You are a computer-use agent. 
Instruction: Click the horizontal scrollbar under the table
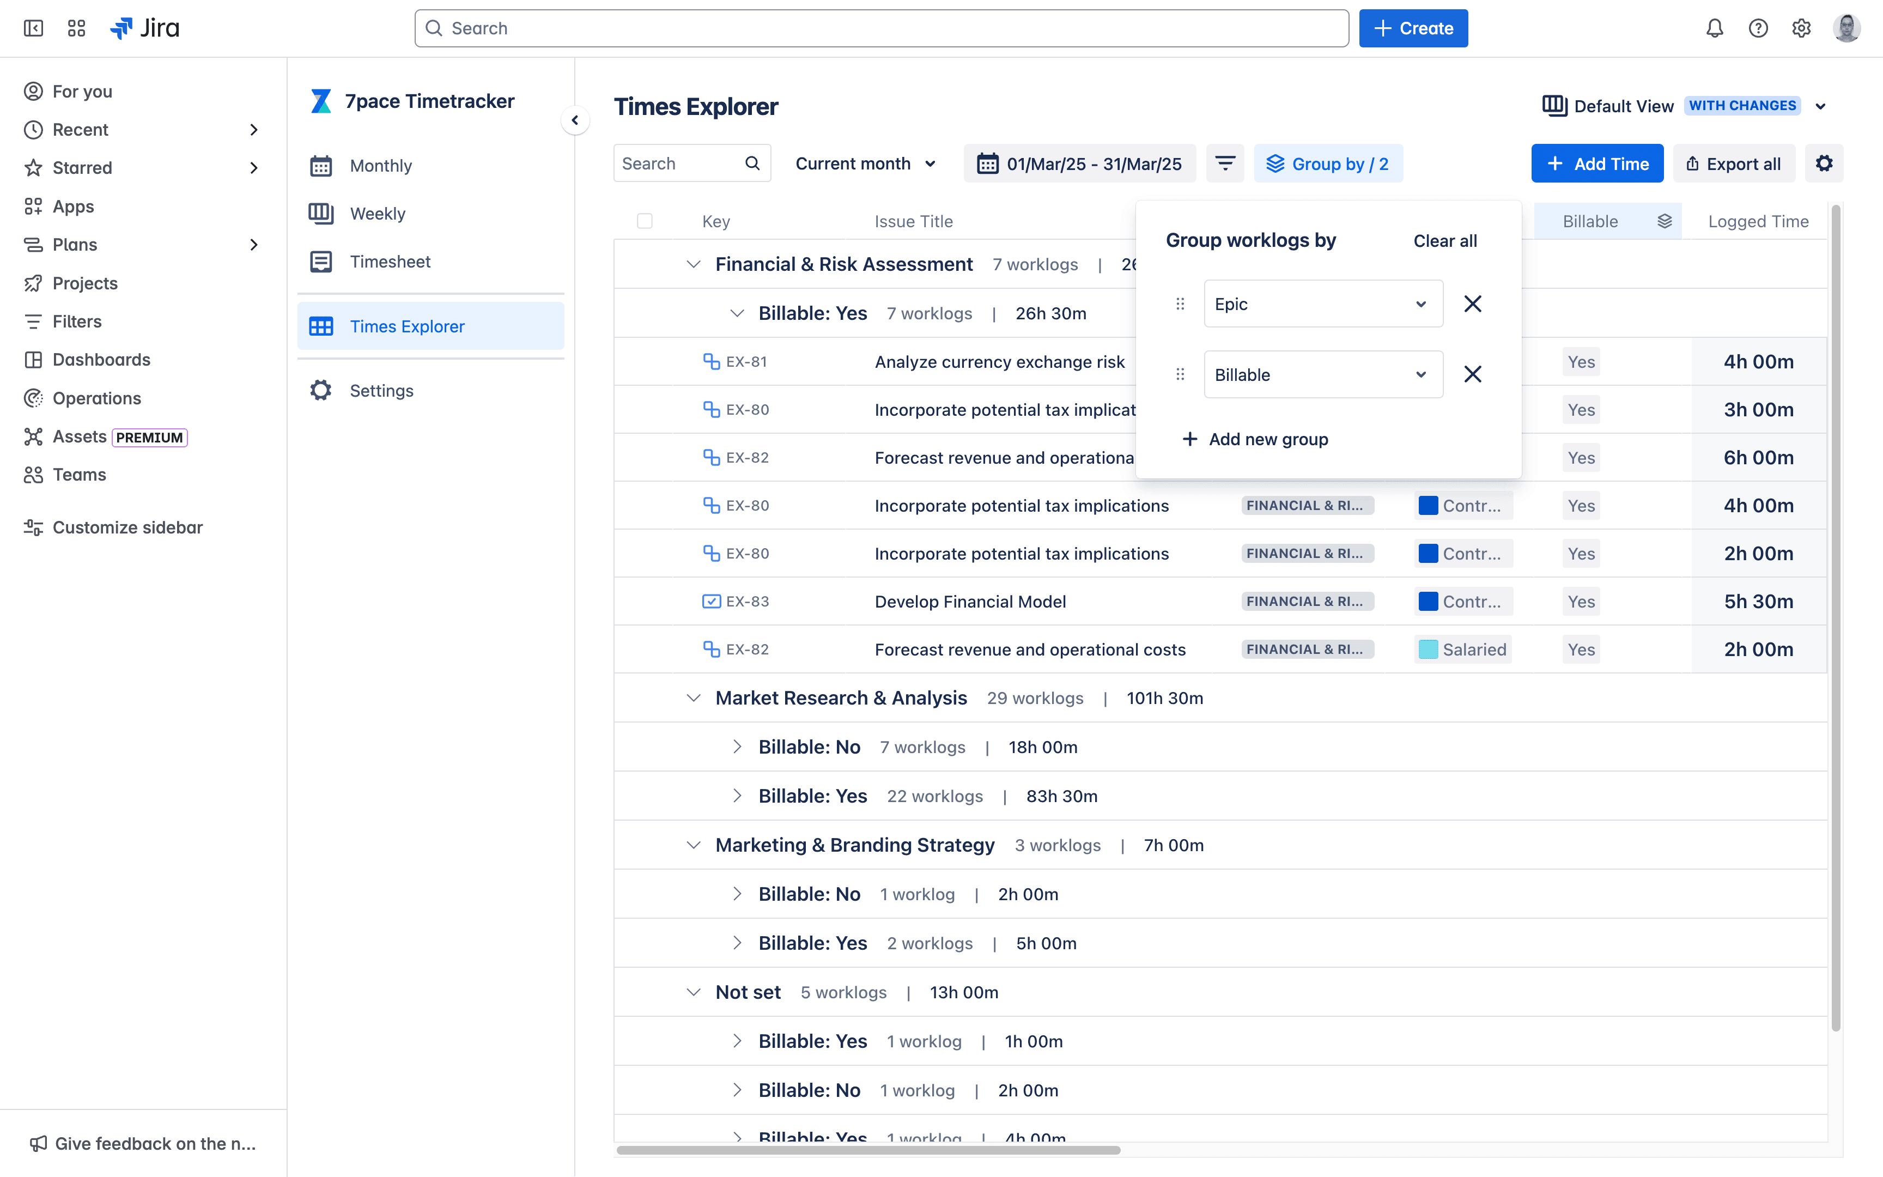(x=868, y=1150)
